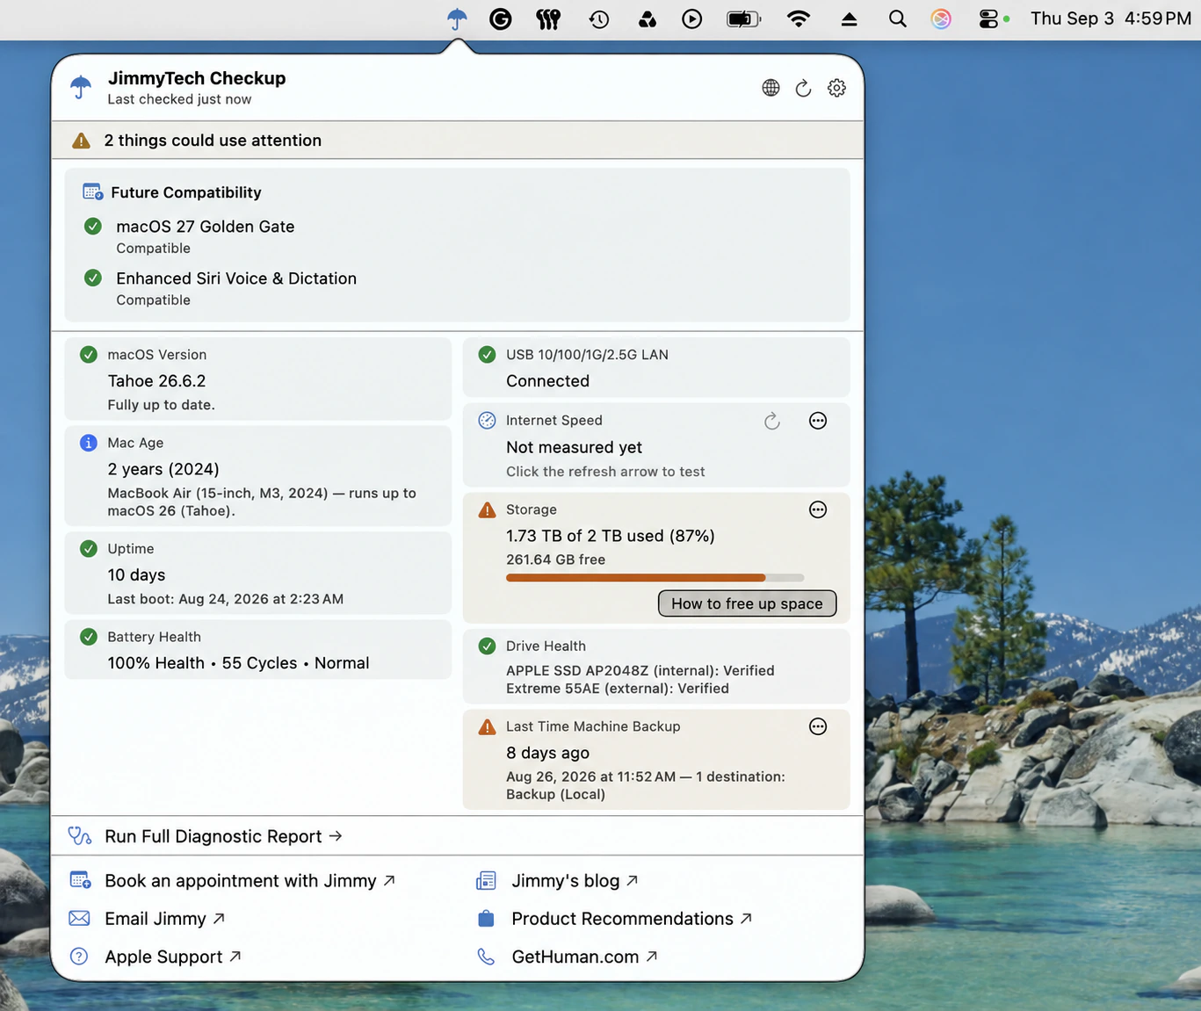
Task: Open Product Recommendations link
Action: (x=632, y=919)
